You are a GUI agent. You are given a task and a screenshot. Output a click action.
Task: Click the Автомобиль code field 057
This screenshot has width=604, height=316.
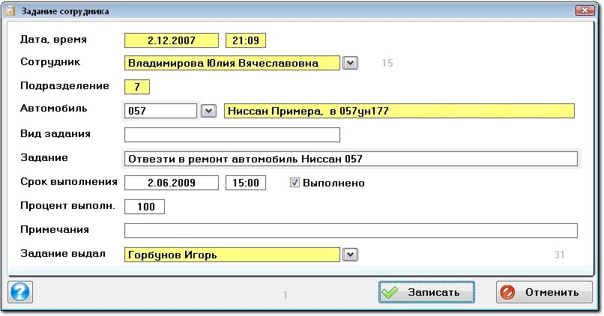160,112
